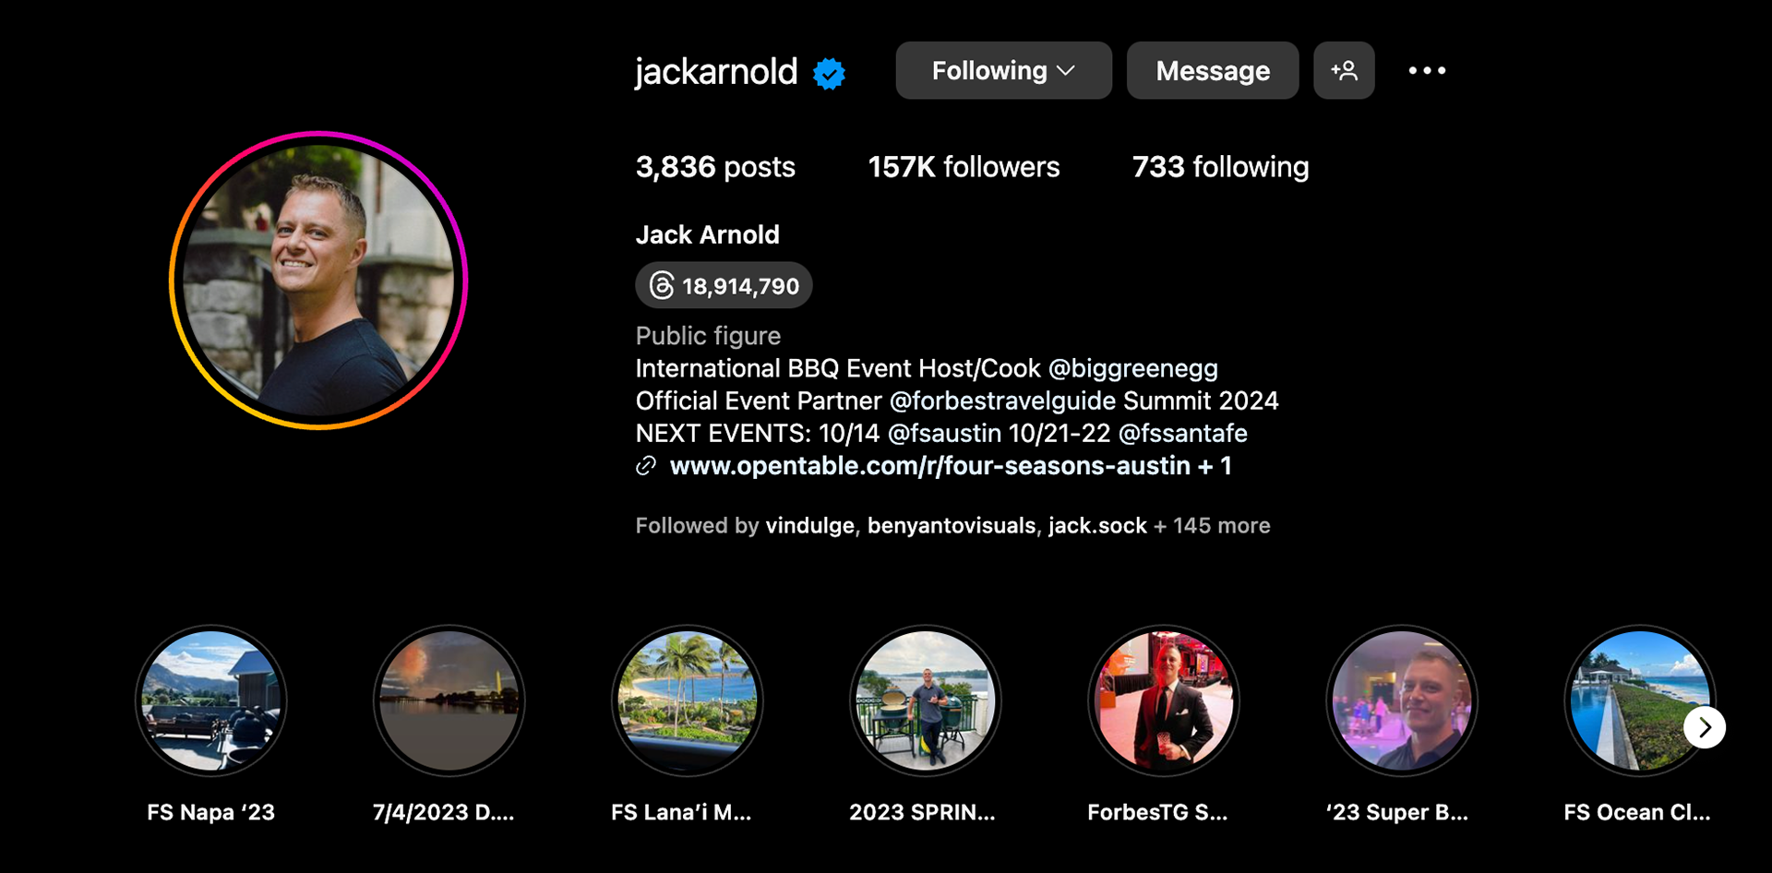Open the 7/4/2023 D... story highlight
Image resolution: width=1772 pixels, height=873 pixels.
[449, 701]
